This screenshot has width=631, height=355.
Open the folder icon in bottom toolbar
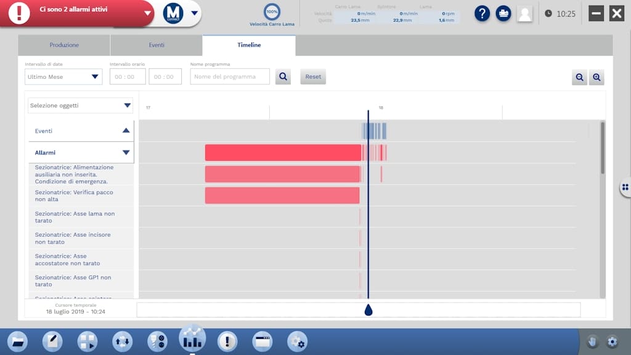(17, 341)
